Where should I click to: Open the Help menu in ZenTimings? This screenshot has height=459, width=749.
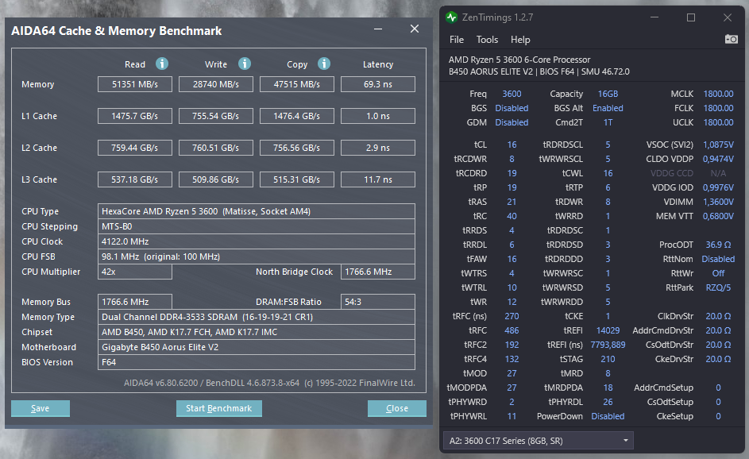(x=520, y=40)
